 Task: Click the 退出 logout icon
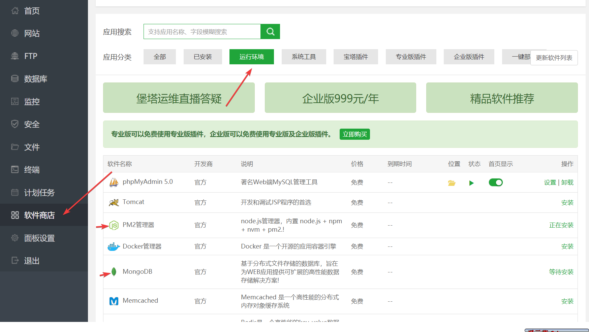(15, 260)
